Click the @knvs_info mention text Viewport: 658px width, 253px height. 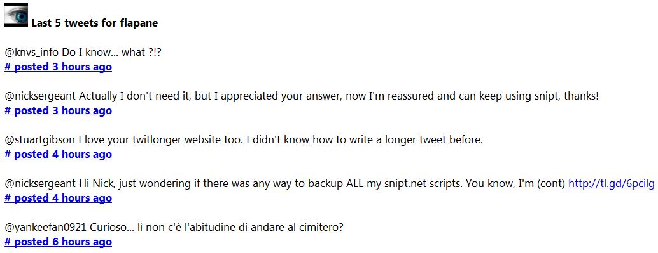click(x=32, y=53)
